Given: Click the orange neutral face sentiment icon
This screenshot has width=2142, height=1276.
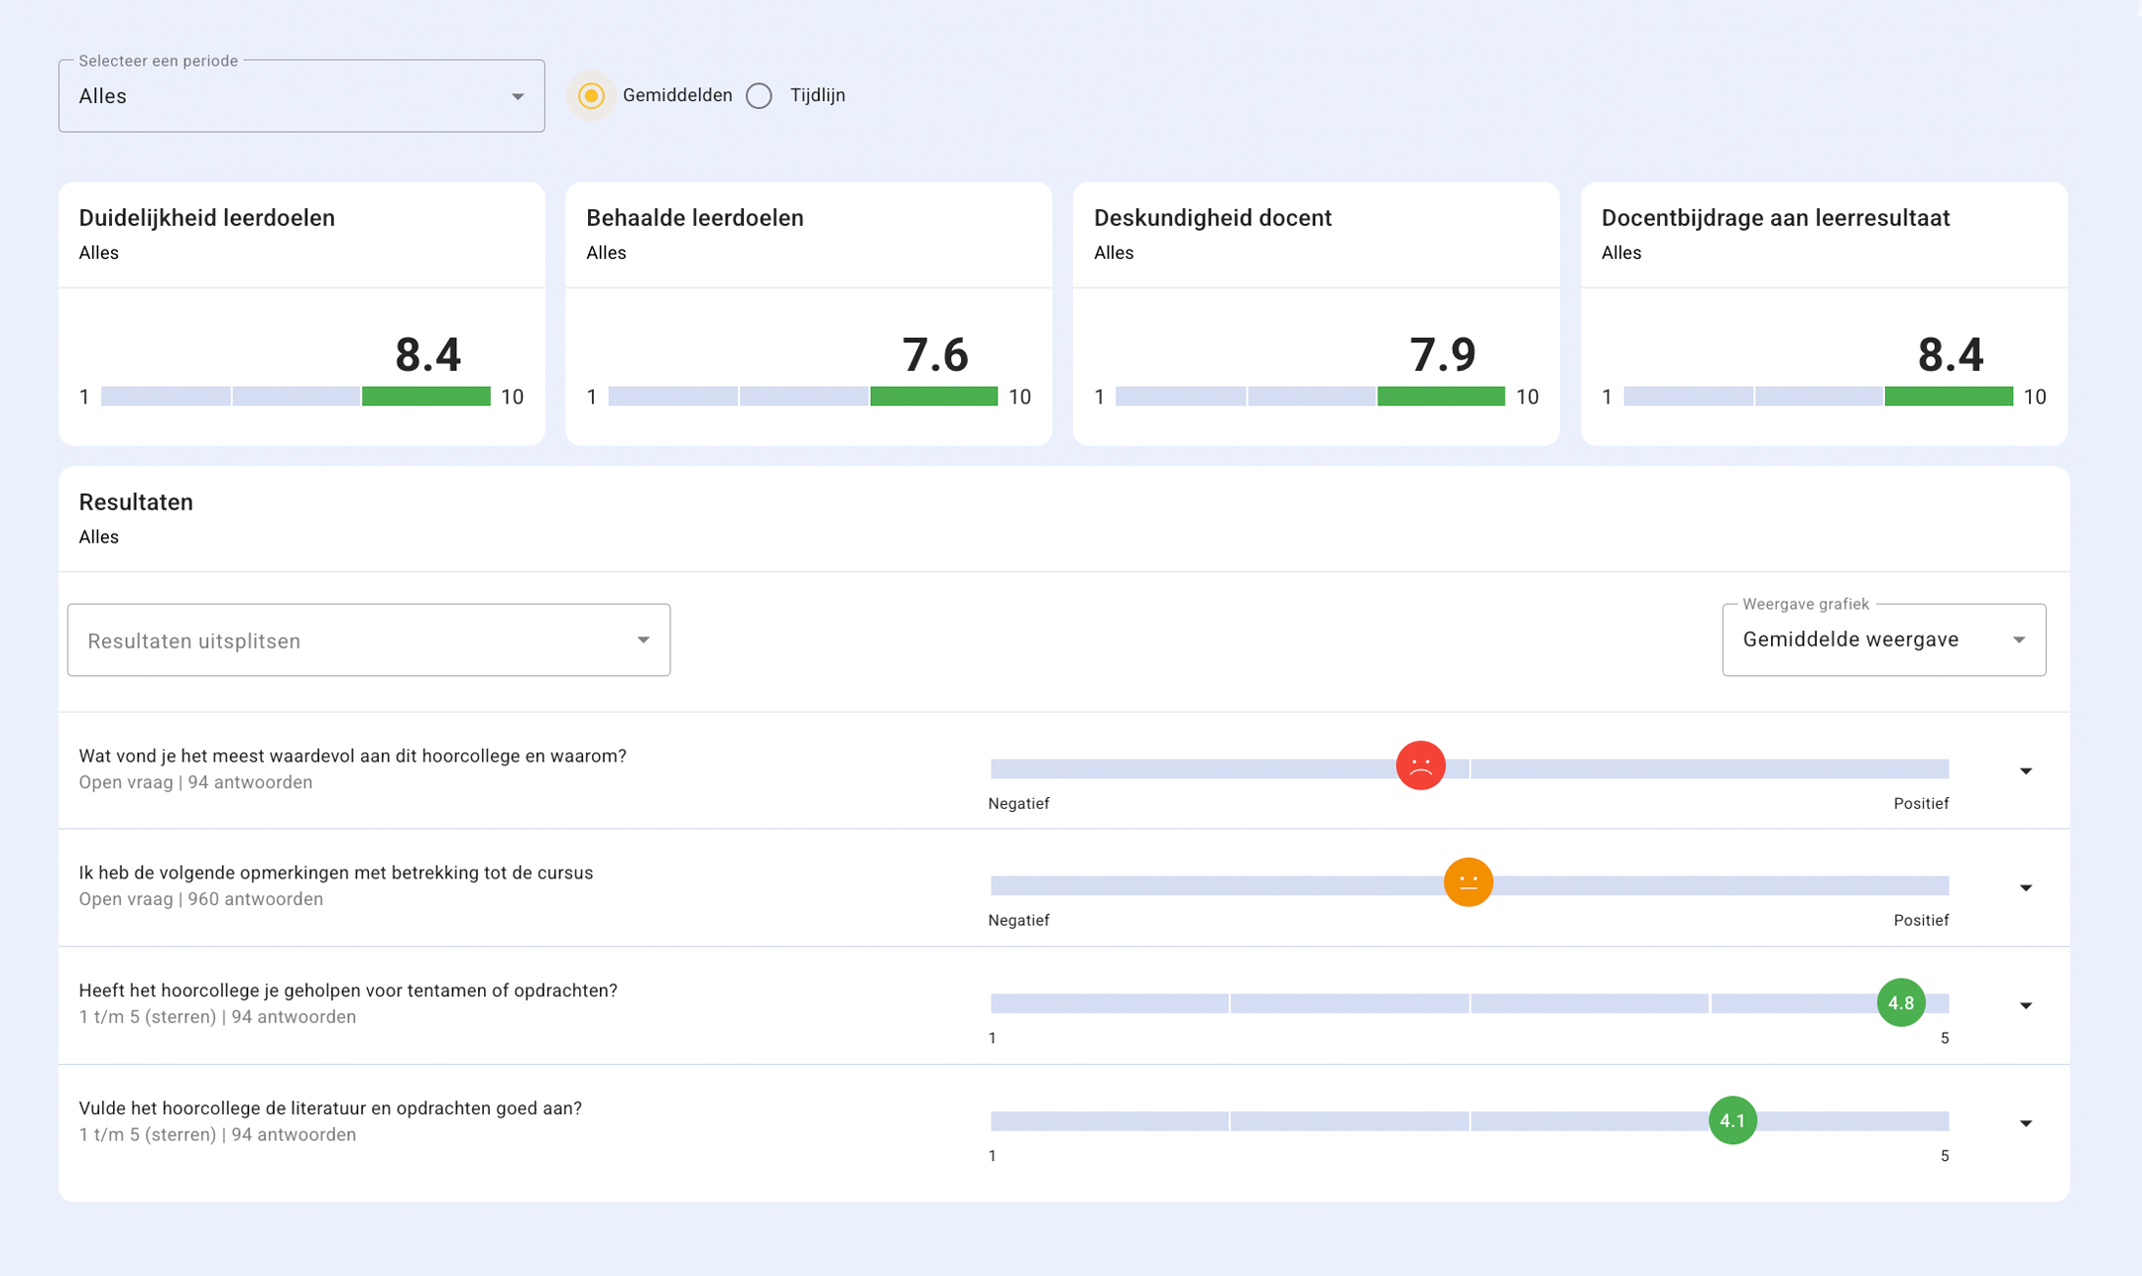Looking at the screenshot, I should pyautogui.click(x=1468, y=882).
